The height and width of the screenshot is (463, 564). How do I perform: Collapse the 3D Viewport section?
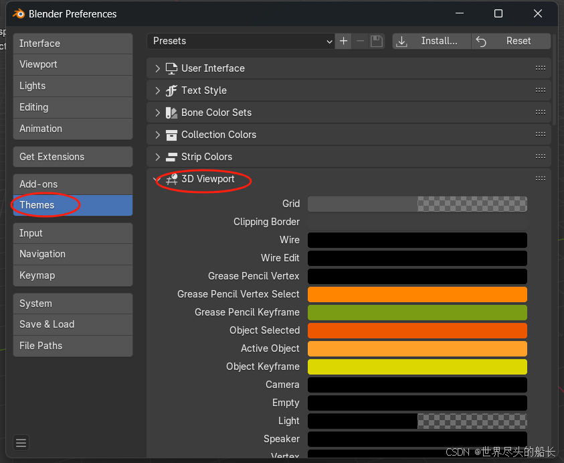point(156,179)
